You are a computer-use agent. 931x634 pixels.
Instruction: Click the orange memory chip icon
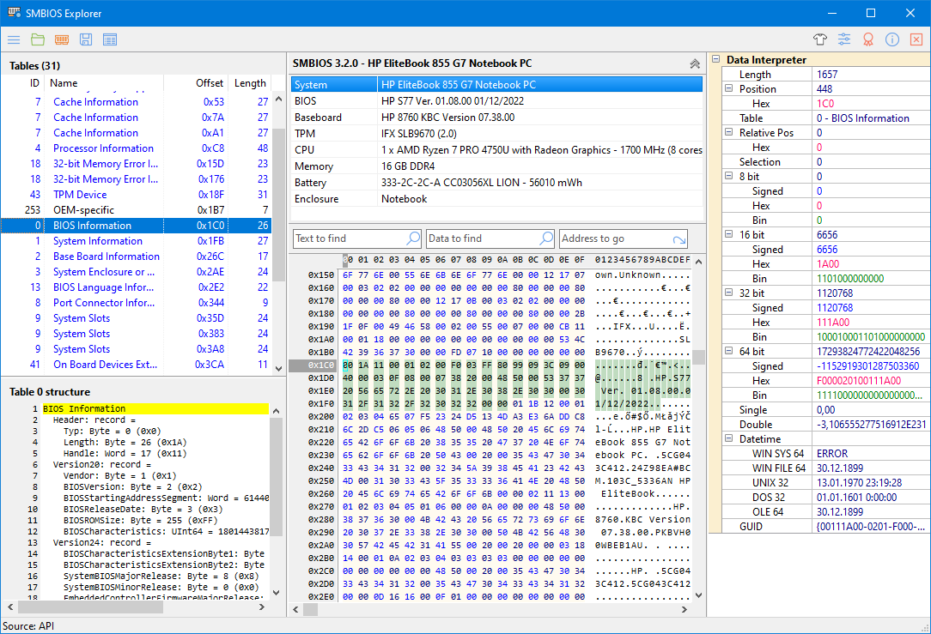click(x=62, y=39)
